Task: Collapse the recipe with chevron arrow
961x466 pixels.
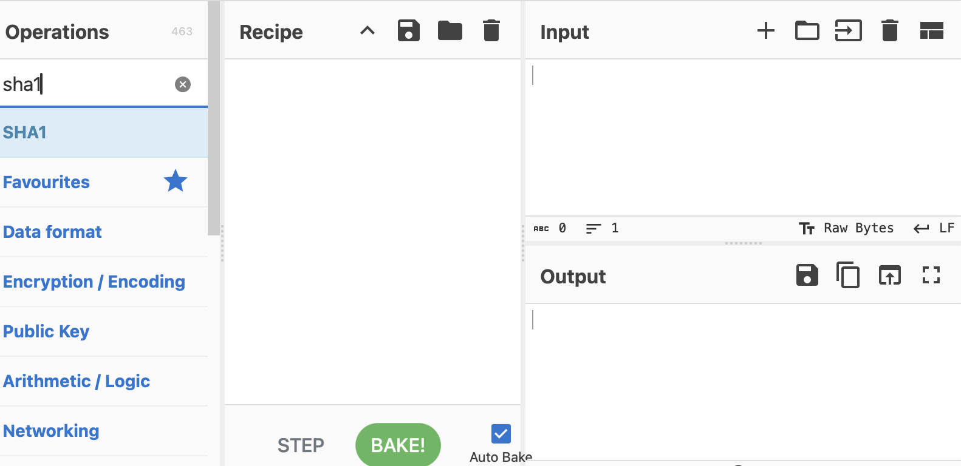Action: click(368, 30)
